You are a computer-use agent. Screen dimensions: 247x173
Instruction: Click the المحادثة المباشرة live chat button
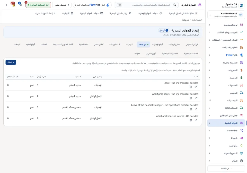pyautogui.click(x=38, y=5)
